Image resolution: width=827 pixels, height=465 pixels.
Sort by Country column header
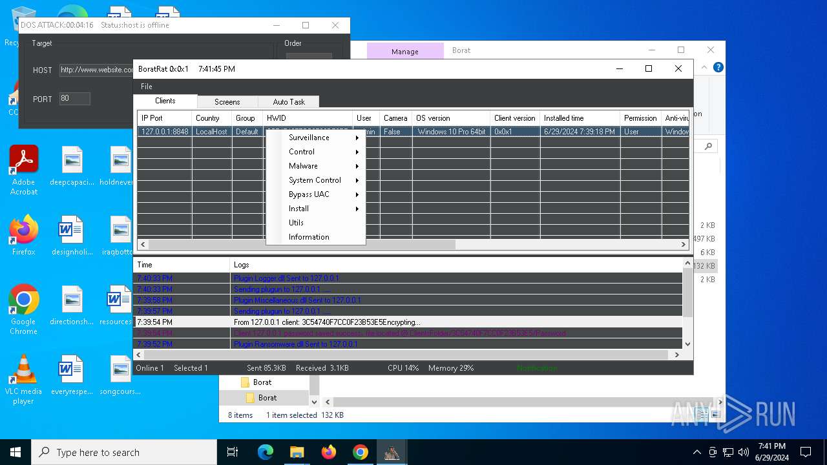(x=211, y=118)
